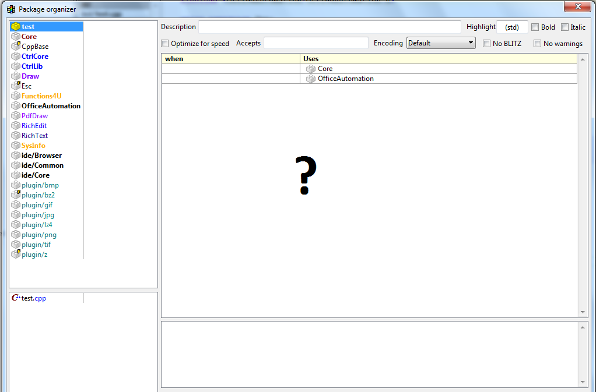This screenshot has width=596, height=392.
Task: Enable the Bold checkbox
Action: (x=535, y=27)
